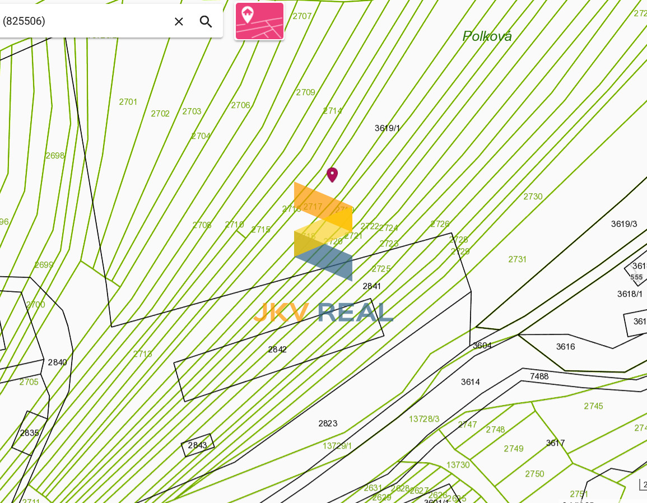The width and height of the screenshot is (647, 503).
Task: Select green parcel number 2704
Action: tap(201, 136)
